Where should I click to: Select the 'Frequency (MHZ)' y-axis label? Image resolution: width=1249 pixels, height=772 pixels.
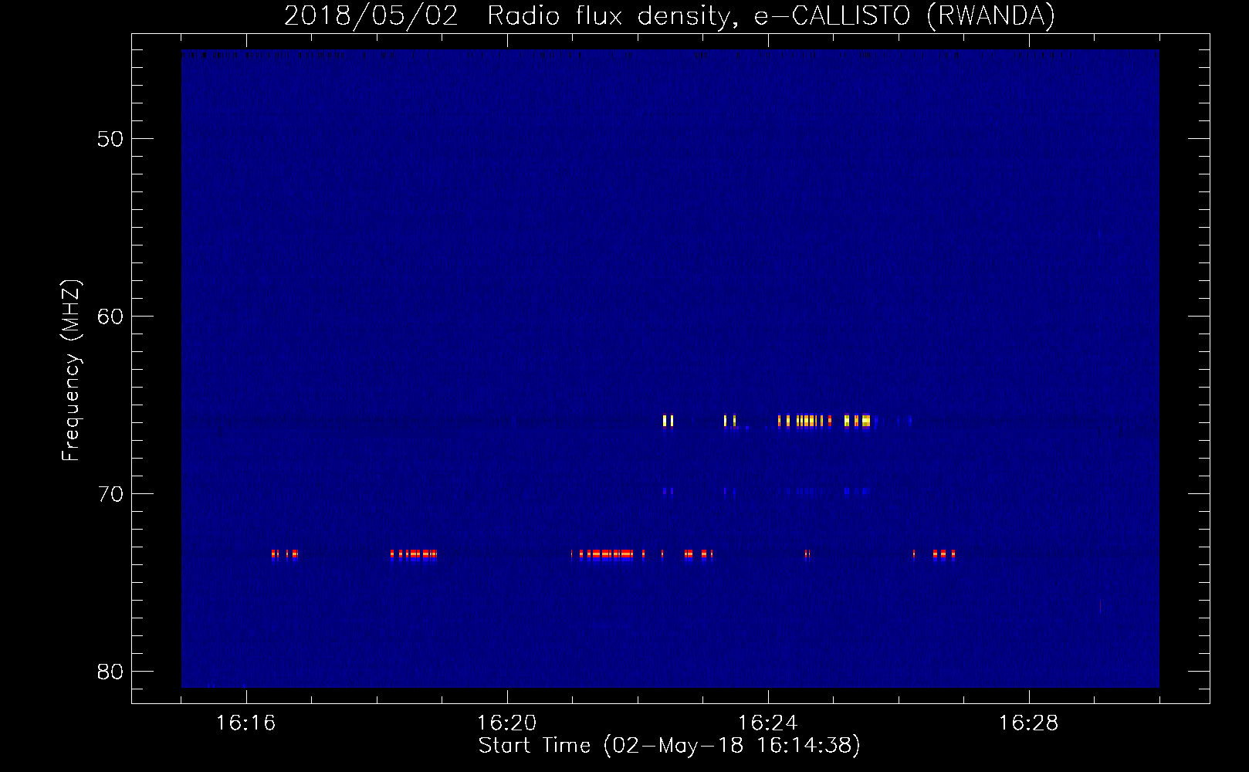tap(71, 371)
